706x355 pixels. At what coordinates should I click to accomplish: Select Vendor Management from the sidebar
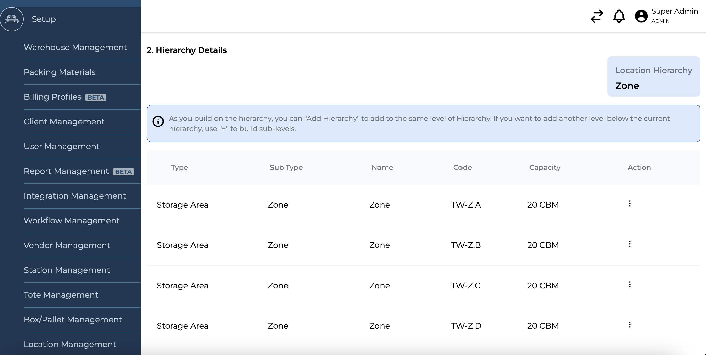point(67,245)
